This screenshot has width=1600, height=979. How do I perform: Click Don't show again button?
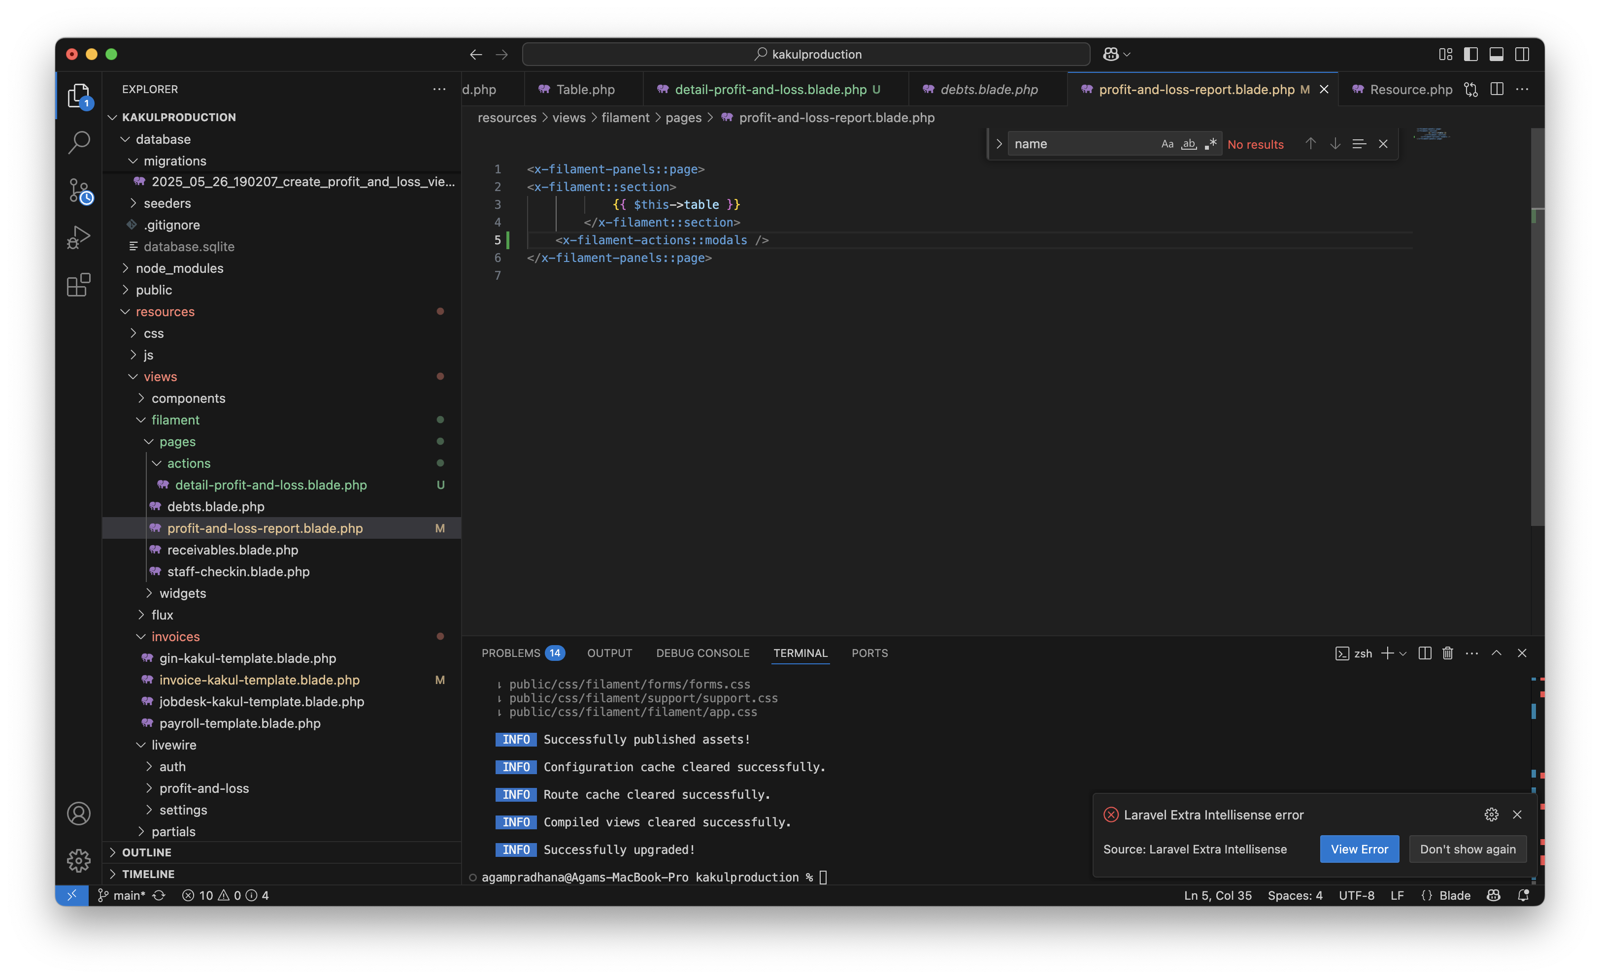tap(1467, 849)
